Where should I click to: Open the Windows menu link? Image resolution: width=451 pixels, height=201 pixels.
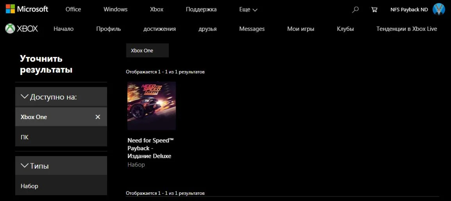115,9
